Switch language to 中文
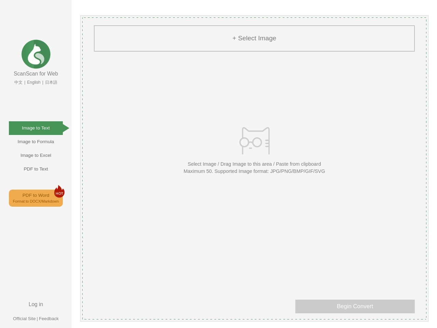437x328 pixels. pos(18,82)
